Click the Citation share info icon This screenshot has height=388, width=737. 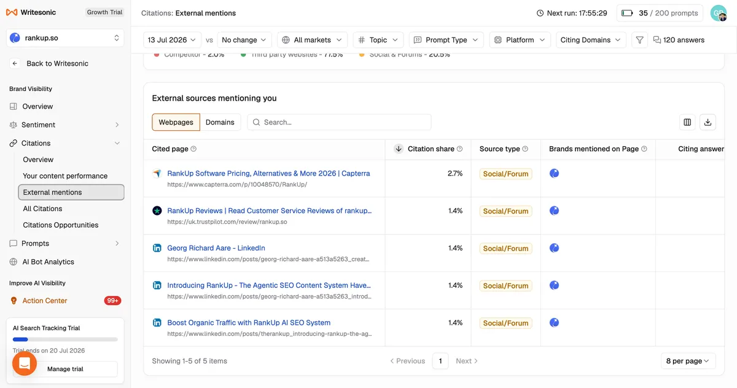pos(459,149)
